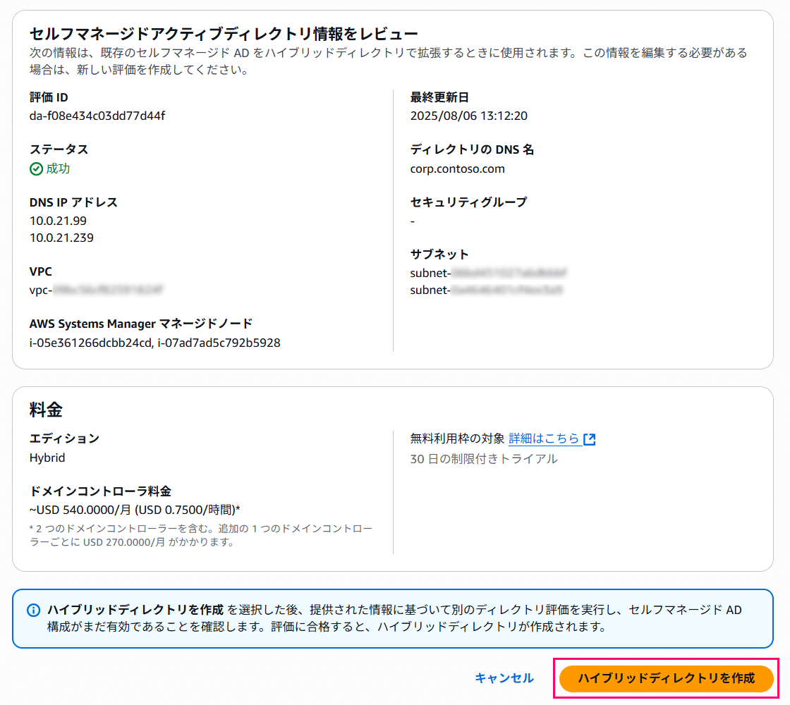Click the green success check icon
Screen dimensions: 790x705
[x=36, y=168]
